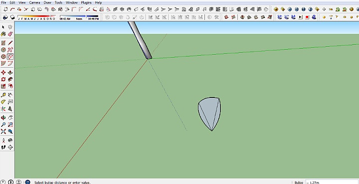
Task: Click the gray arc-shaped face in the model
Action: [210, 114]
